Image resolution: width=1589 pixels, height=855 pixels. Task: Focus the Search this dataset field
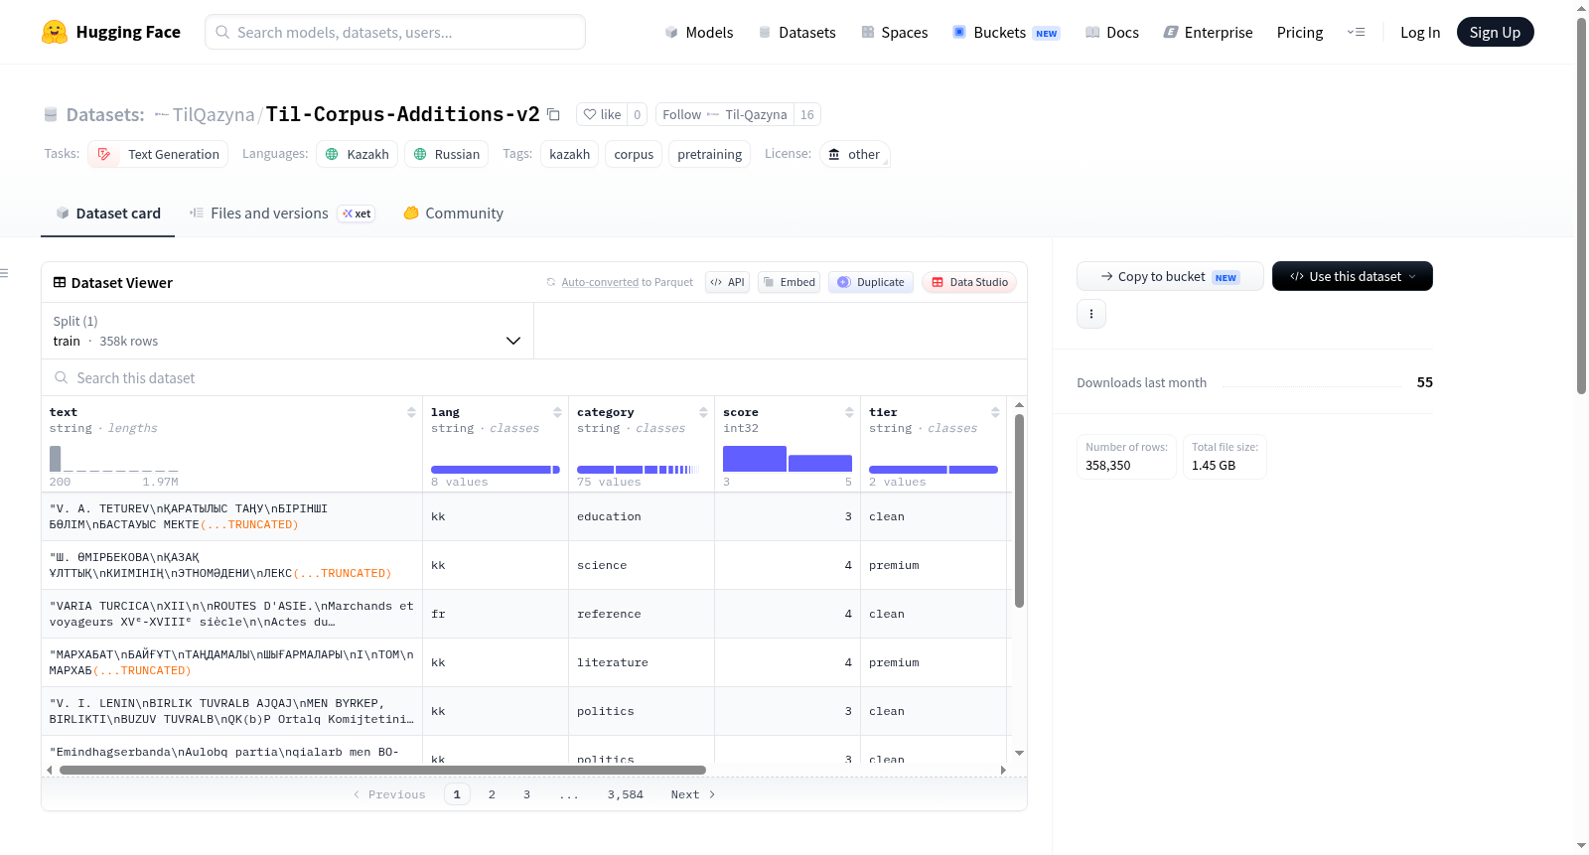pyautogui.click(x=534, y=377)
